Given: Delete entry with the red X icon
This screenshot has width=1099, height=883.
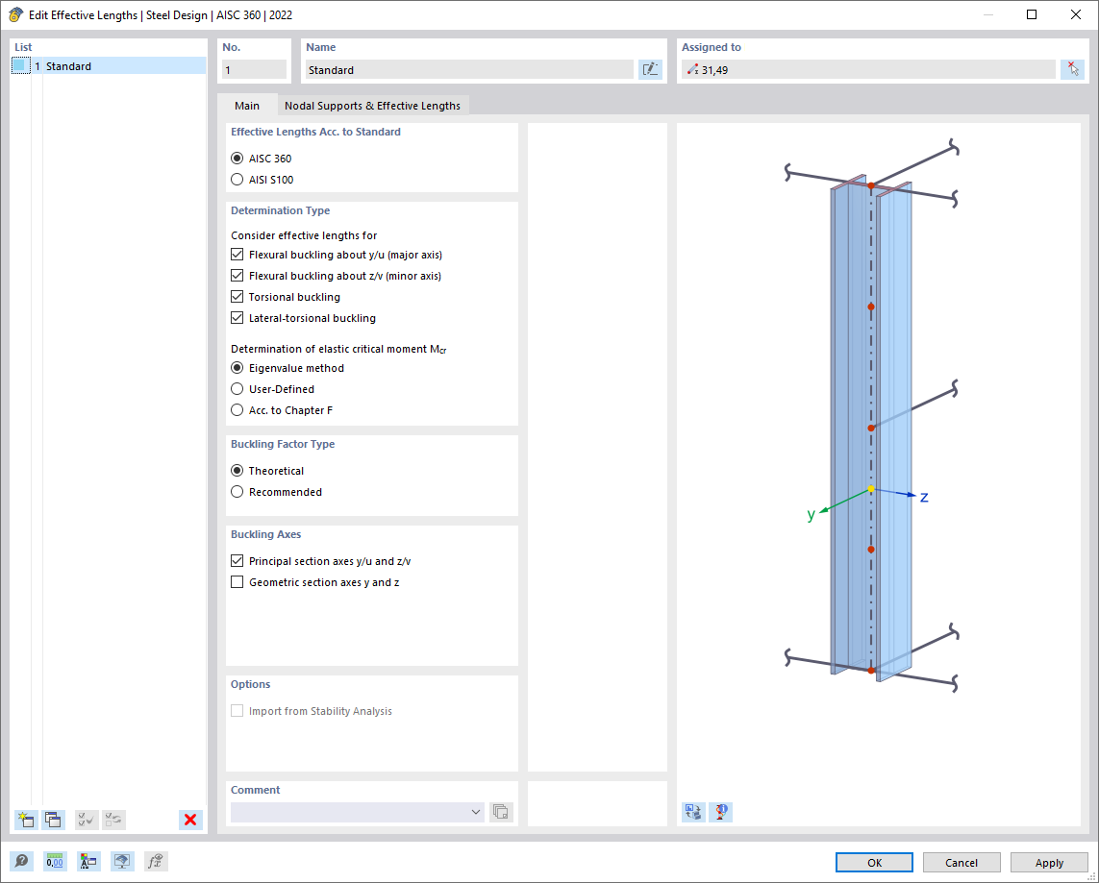Looking at the screenshot, I should [189, 819].
